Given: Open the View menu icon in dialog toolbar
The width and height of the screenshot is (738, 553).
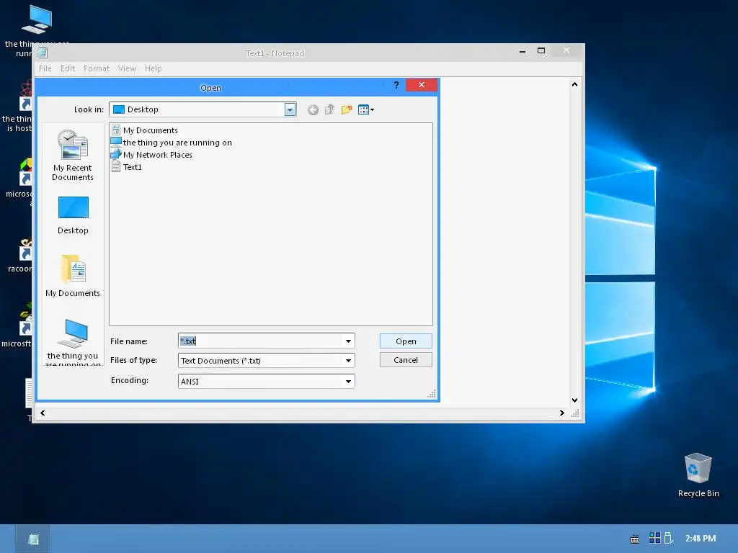Looking at the screenshot, I should 365,109.
